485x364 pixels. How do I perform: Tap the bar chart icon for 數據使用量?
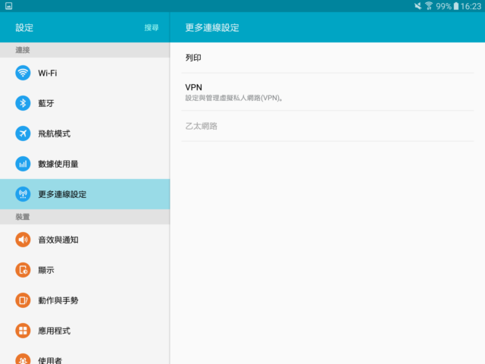[23, 164]
